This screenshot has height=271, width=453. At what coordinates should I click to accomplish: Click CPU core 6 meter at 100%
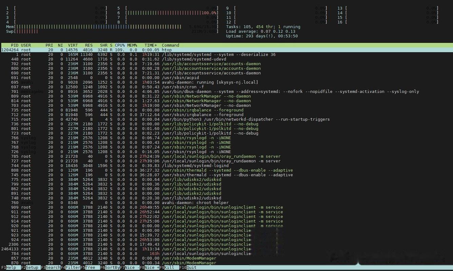(170, 13)
